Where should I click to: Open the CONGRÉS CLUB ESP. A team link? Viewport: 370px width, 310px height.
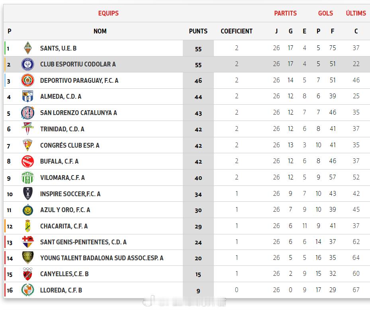pos(70,145)
